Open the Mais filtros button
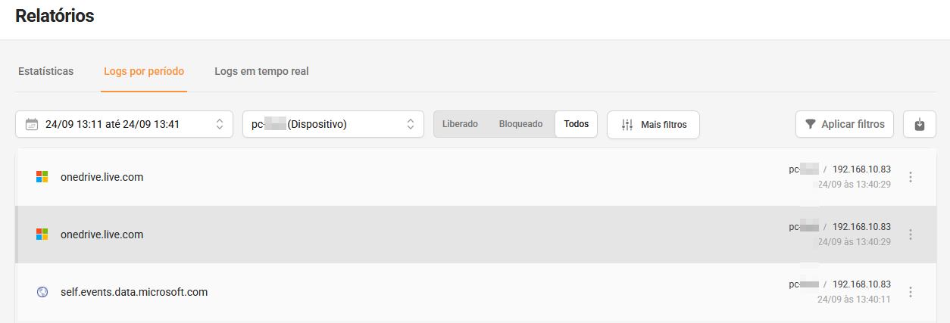This screenshot has height=323, width=950. click(653, 124)
